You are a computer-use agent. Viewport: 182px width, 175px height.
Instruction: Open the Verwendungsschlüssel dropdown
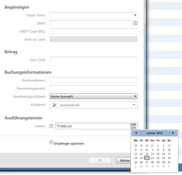(135, 96)
